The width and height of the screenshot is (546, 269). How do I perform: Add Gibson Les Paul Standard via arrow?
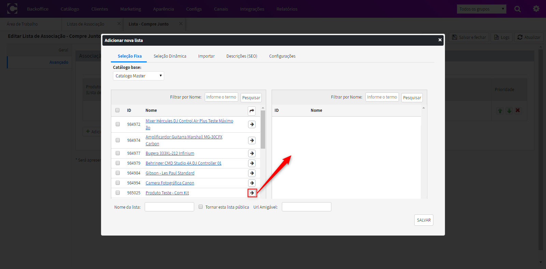tap(252, 173)
